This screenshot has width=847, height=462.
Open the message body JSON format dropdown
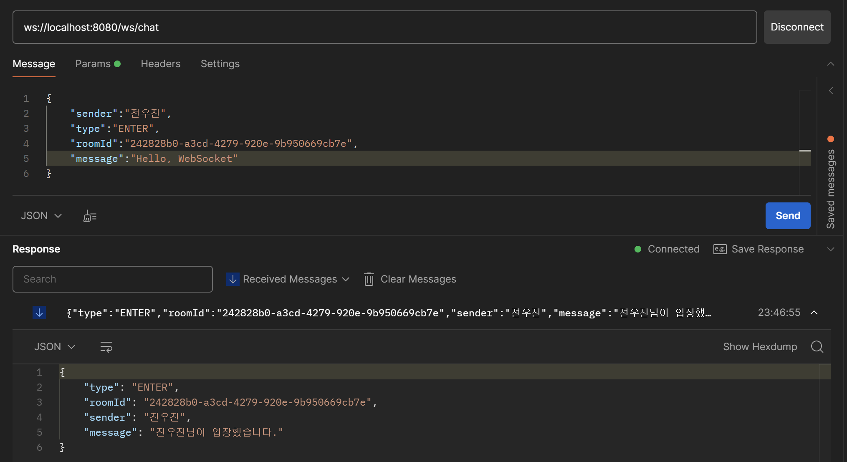tap(41, 216)
